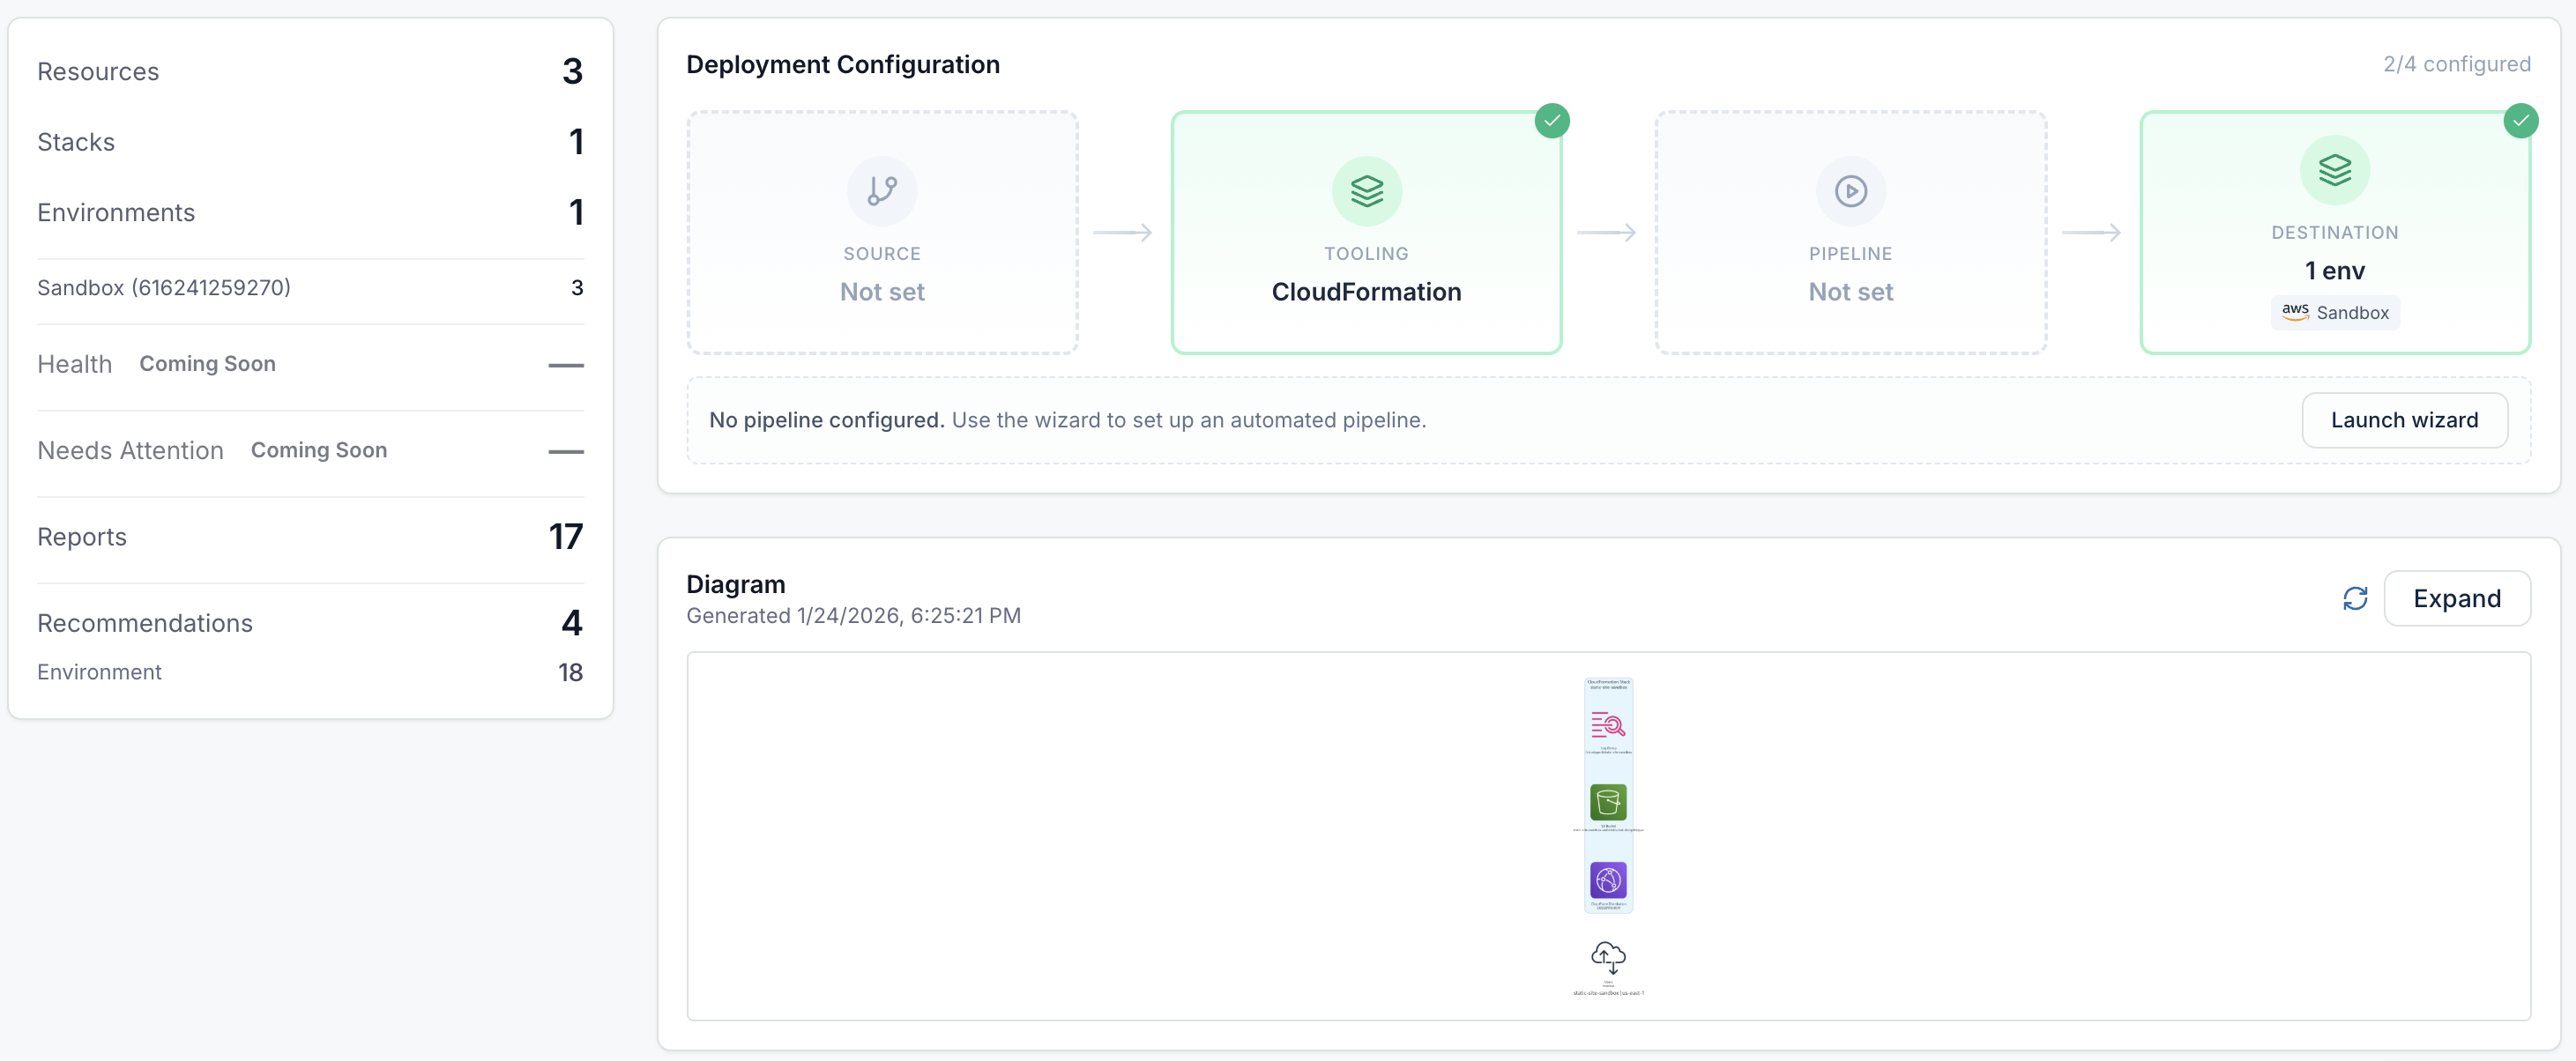Image resolution: width=2576 pixels, height=1061 pixels.
Task: Click the Launch wizard button
Action: [x=2404, y=420]
